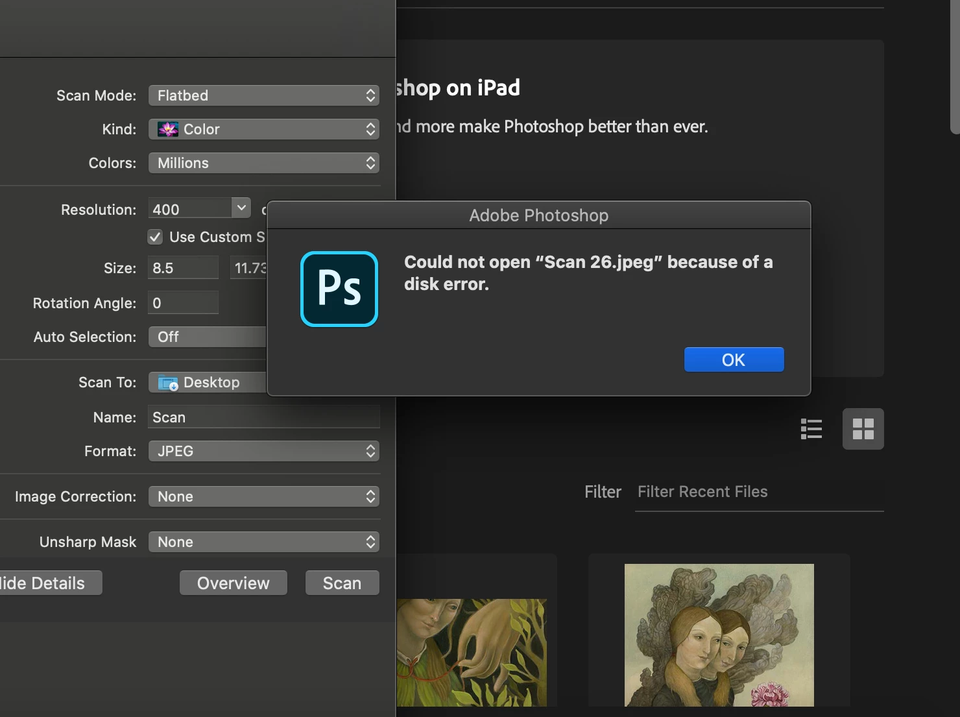This screenshot has width=960, height=717.
Task: Open the Kind Color dropdown
Action: click(263, 129)
